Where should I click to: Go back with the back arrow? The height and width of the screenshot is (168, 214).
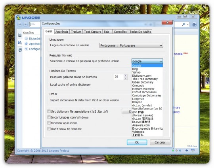point(20,25)
